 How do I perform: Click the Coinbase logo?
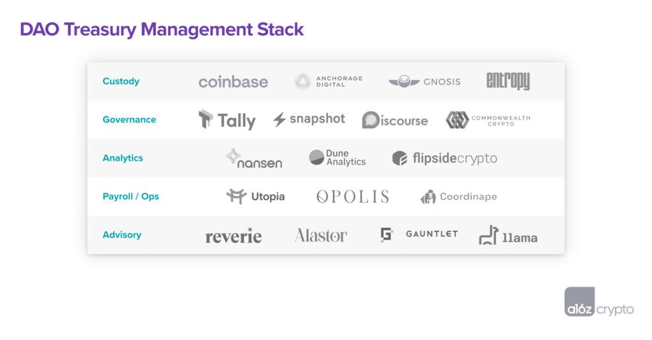[233, 82]
